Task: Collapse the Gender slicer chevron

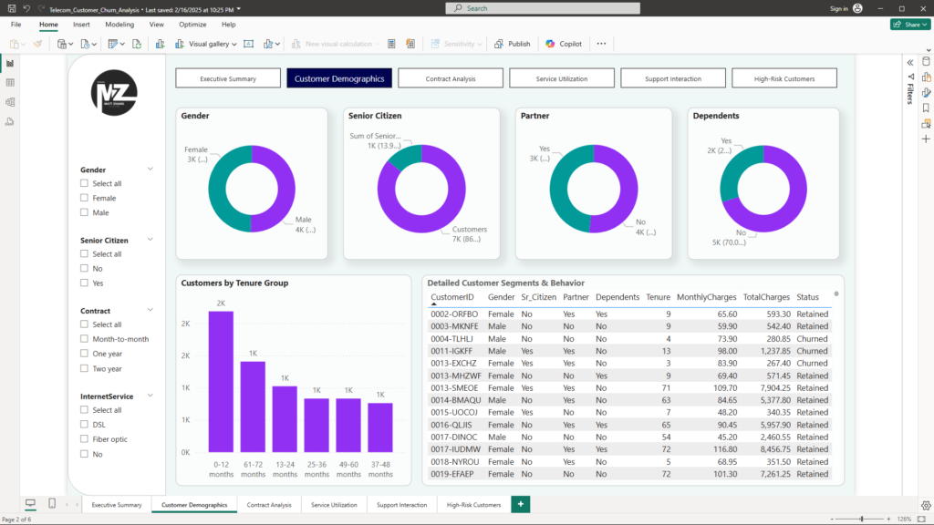Action: pyautogui.click(x=150, y=169)
